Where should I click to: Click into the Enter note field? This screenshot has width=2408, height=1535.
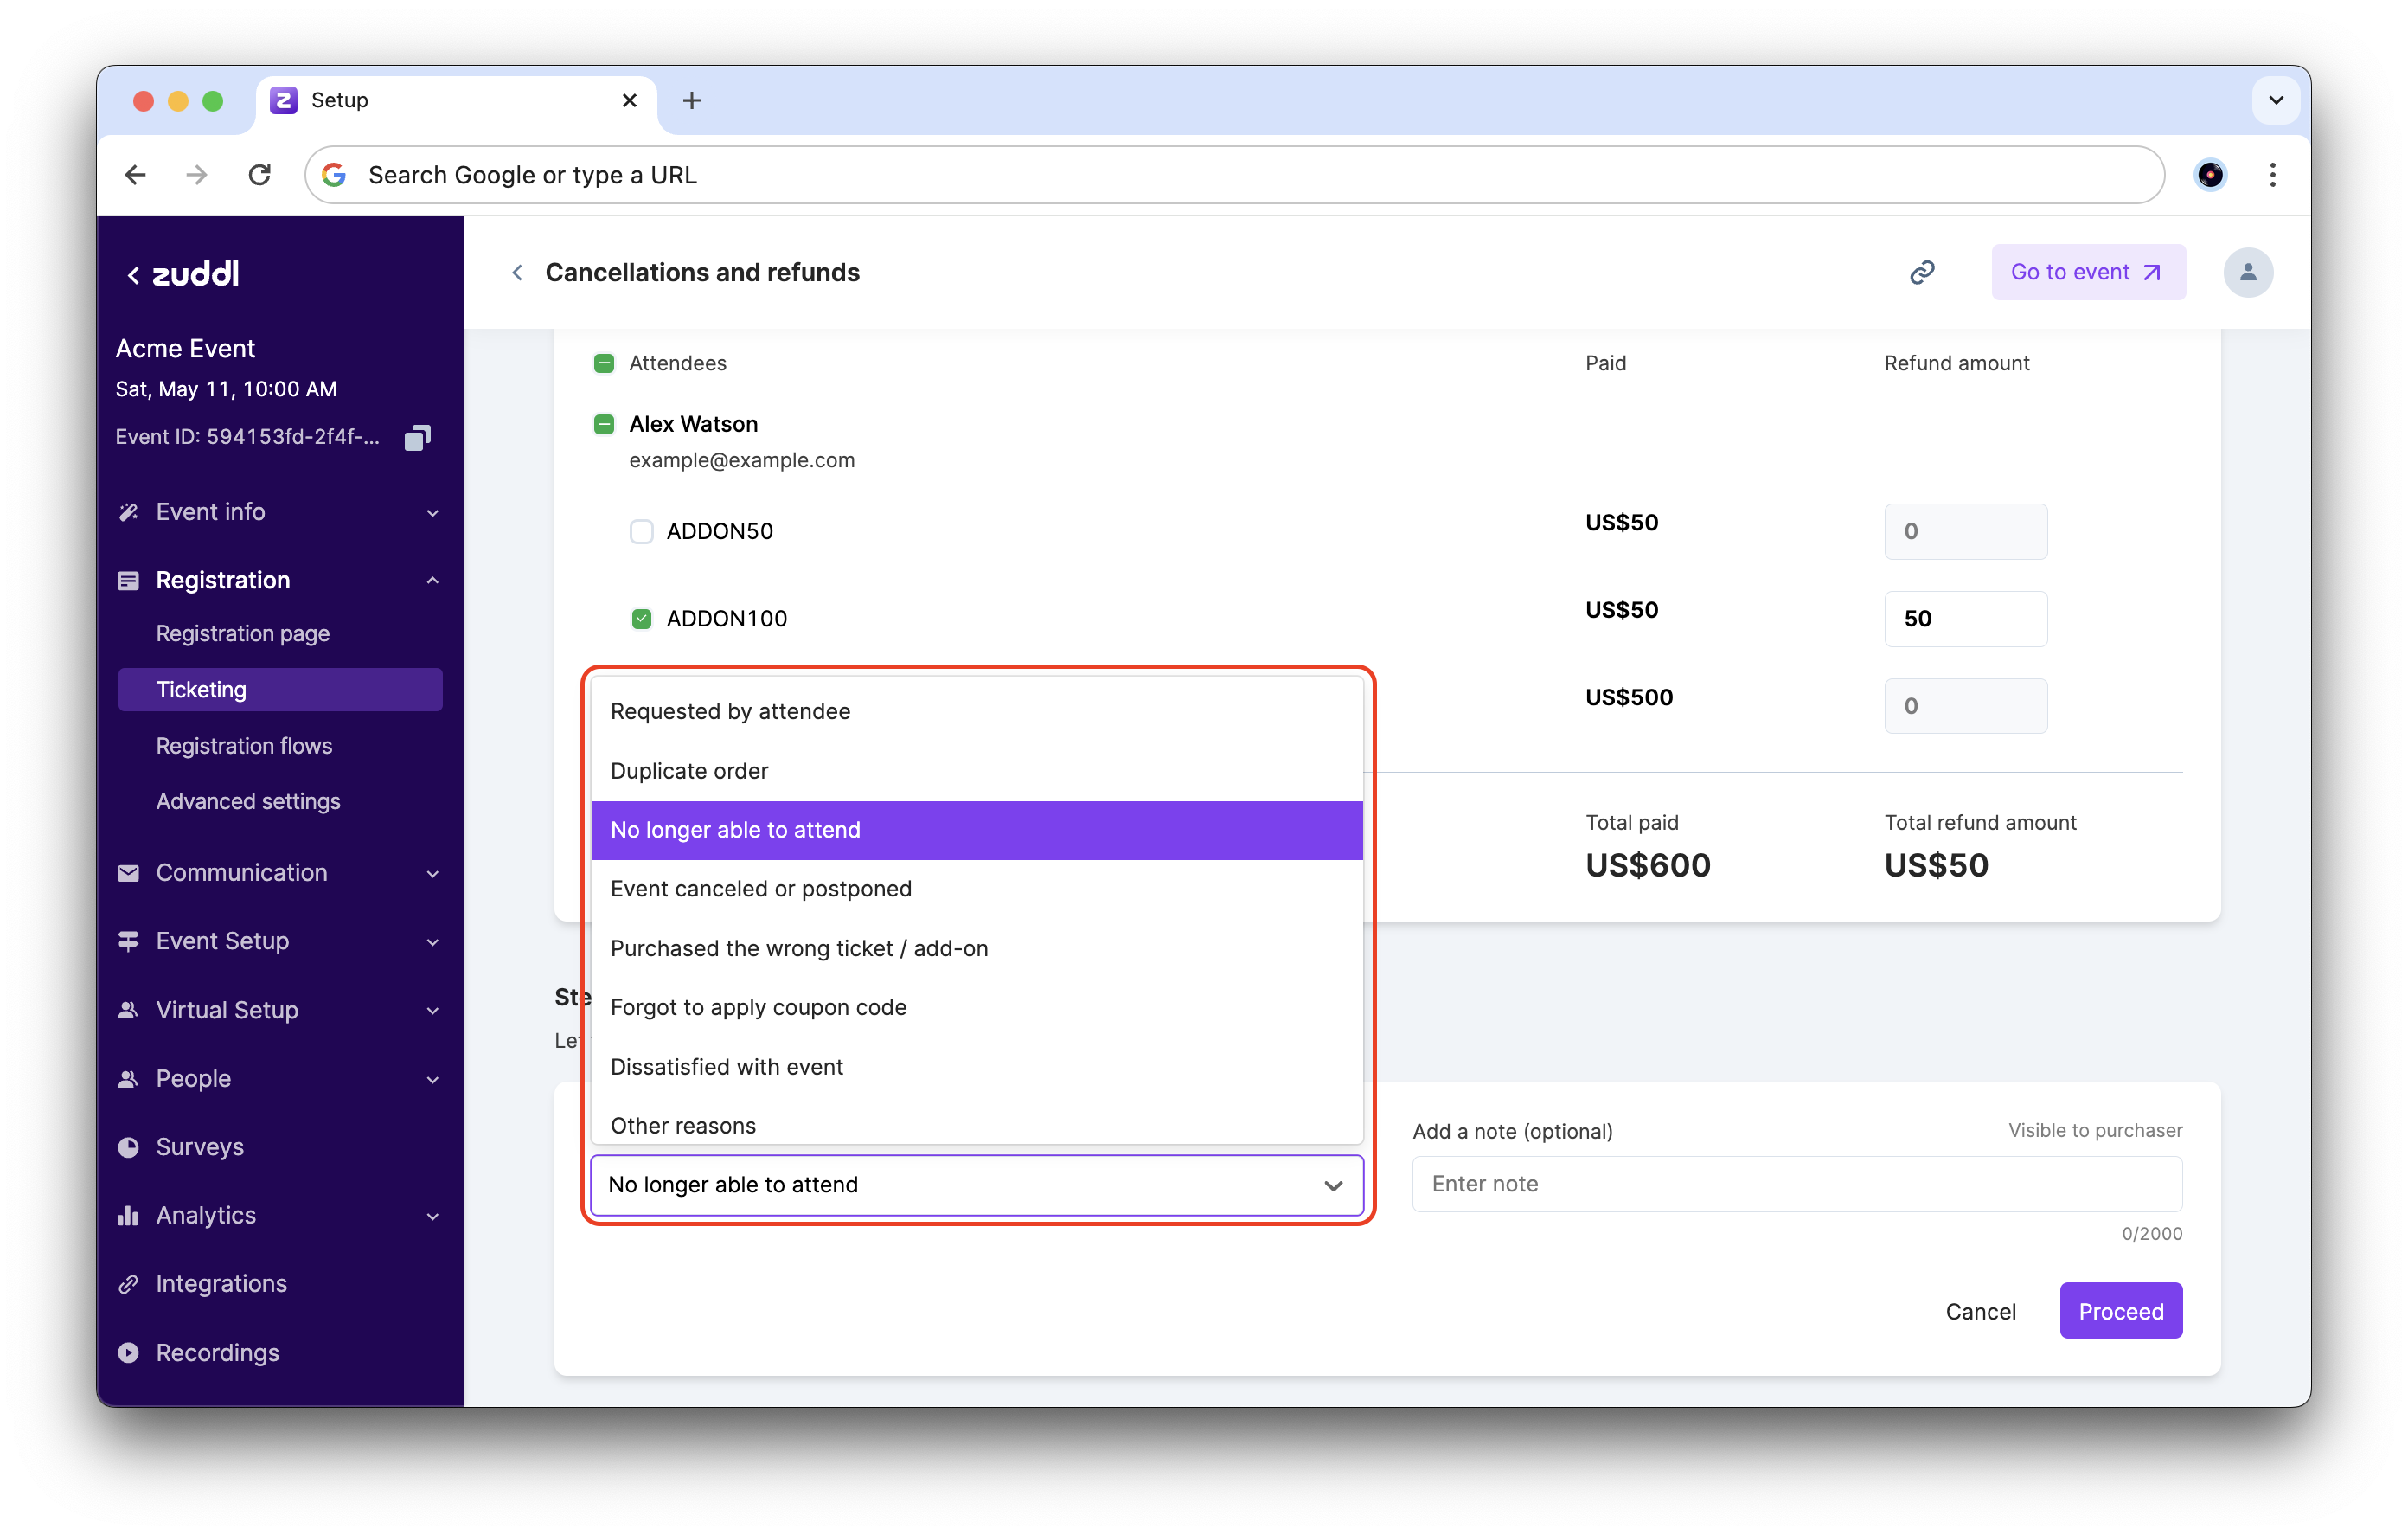(x=1796, y=1184)
